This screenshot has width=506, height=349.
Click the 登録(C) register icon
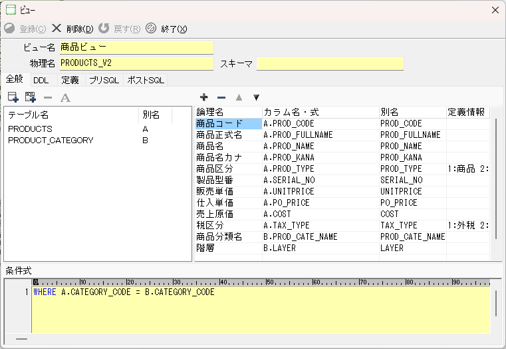[x=9, y=29]
